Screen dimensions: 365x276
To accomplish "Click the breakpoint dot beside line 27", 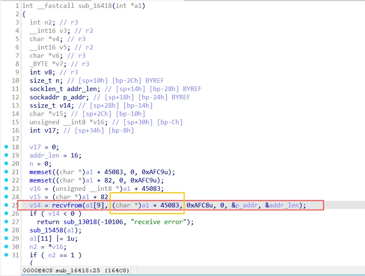I will click(6, 222).
